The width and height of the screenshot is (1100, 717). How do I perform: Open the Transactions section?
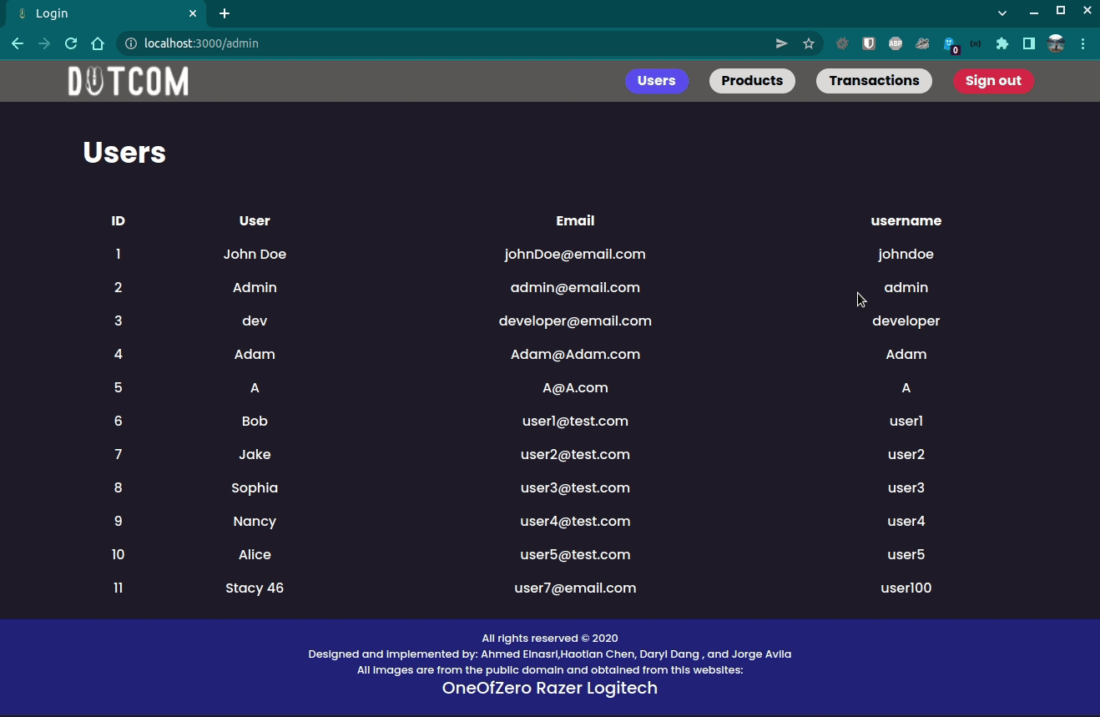874,80
